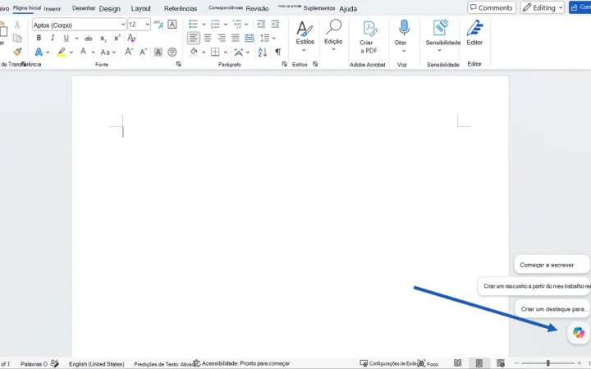Click the numbered list icon

pos(215,25)
